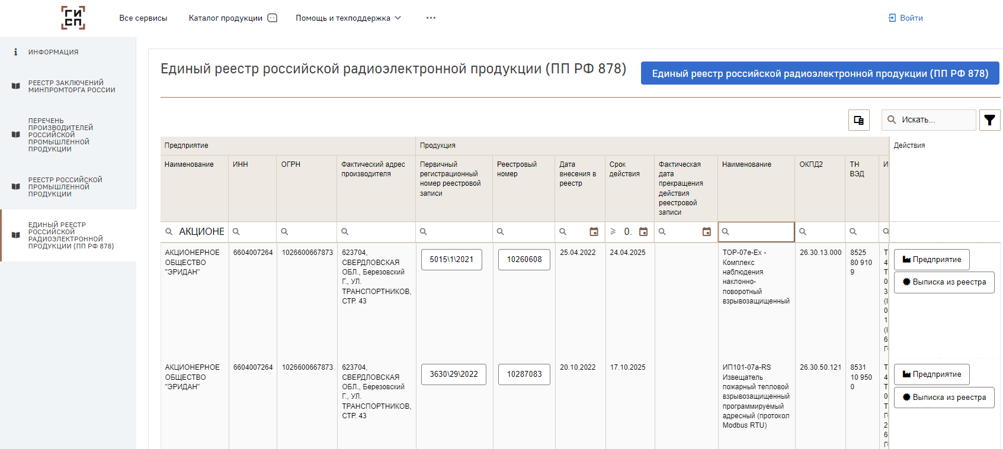Click Выписка из реестра in 10287083 row
This screenshot has width=1003, height=449.
point(944,398)
